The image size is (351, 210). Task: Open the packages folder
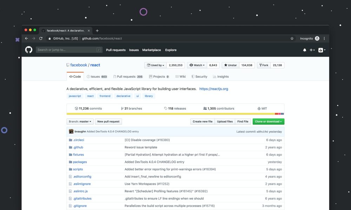click(x=80, y=162)
